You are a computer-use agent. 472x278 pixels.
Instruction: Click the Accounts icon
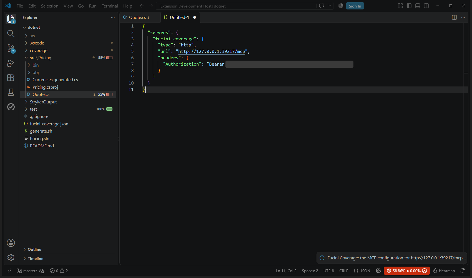coord(11,243)
